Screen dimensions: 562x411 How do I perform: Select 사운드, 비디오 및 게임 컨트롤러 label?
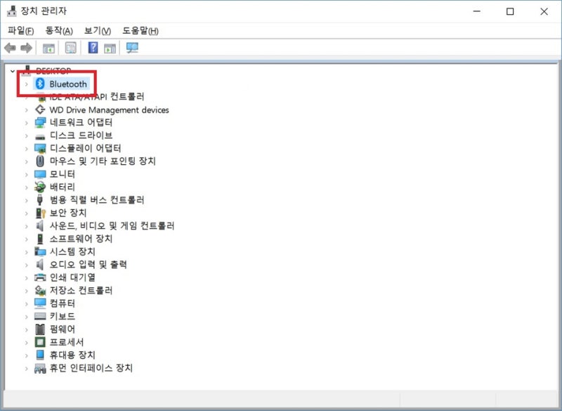(x=112, y=226)
